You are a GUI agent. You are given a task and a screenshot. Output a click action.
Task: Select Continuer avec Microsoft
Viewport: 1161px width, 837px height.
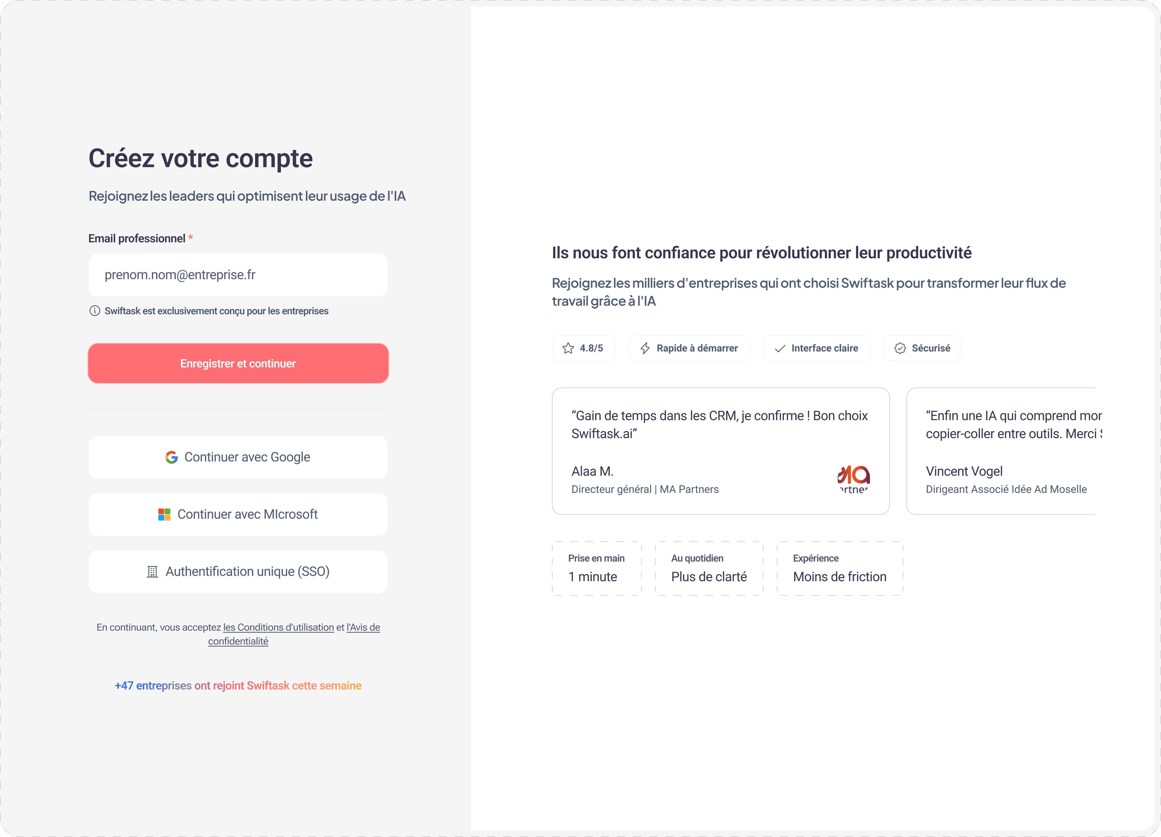[238, 514]
